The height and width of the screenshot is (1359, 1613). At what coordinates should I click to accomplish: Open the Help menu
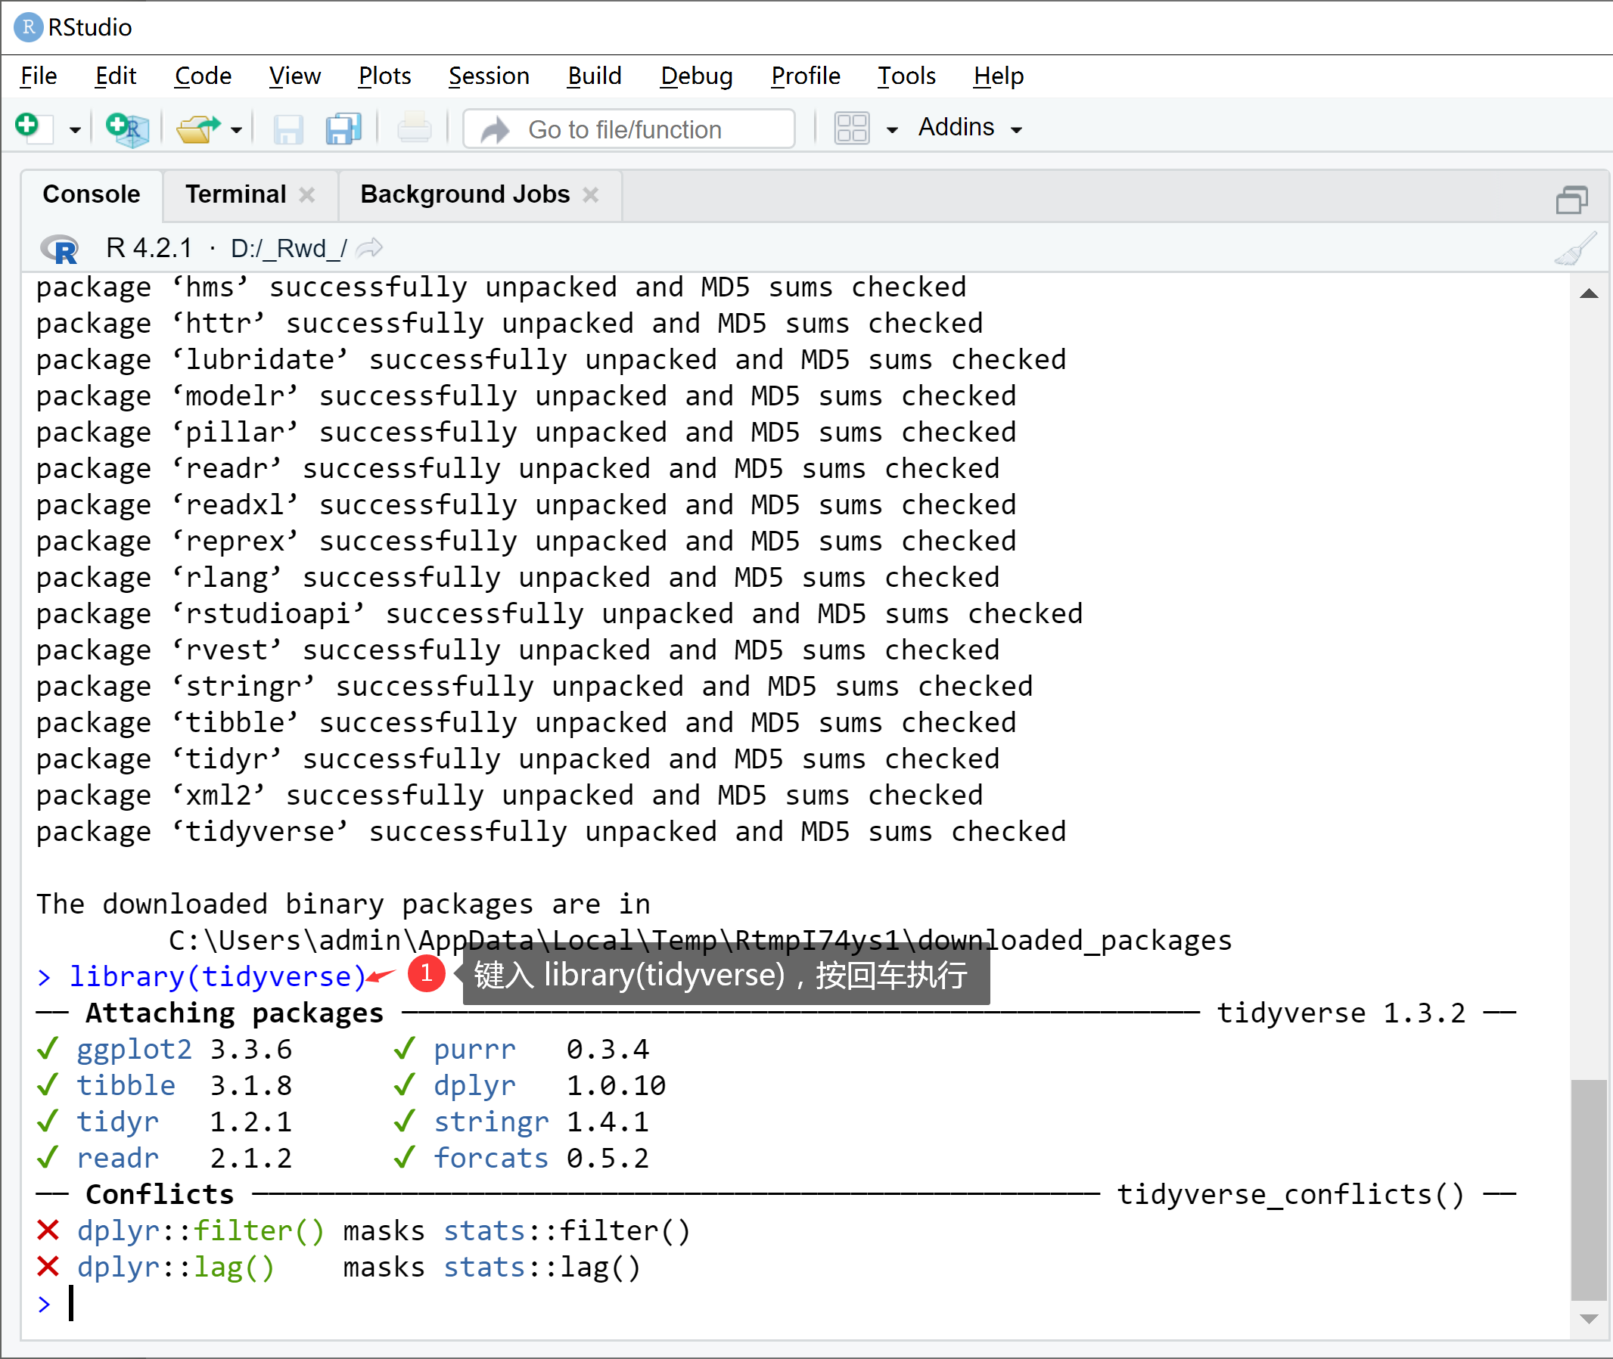click(x=998, y=76)
